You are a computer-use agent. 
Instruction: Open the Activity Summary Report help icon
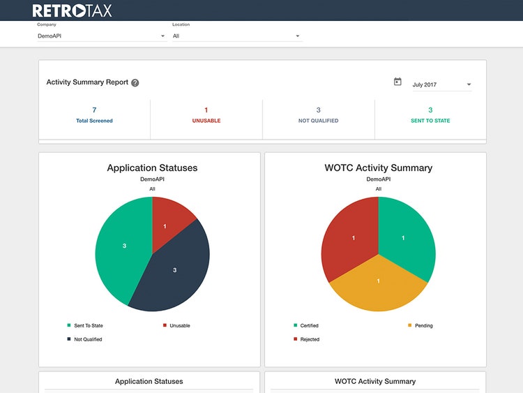click(x=135, y=83)
